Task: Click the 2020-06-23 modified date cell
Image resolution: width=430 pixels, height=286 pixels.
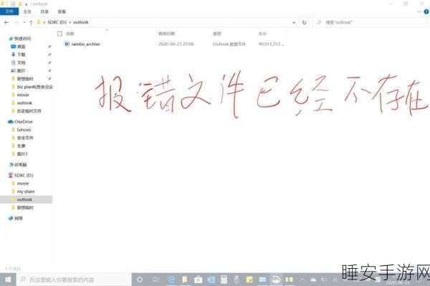Action: click(176, 44)
